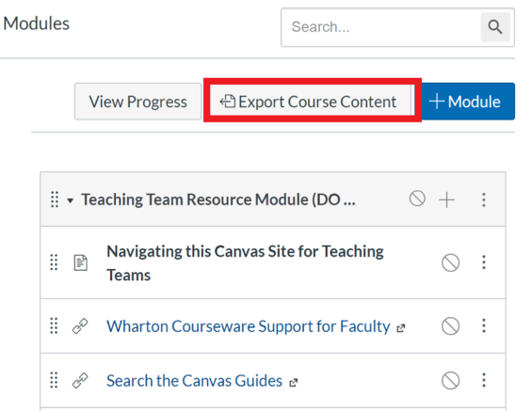Screen dimensions: 531x411
Task: Open options for Wharton Courseware Support item
Action: tap(484, 325)
